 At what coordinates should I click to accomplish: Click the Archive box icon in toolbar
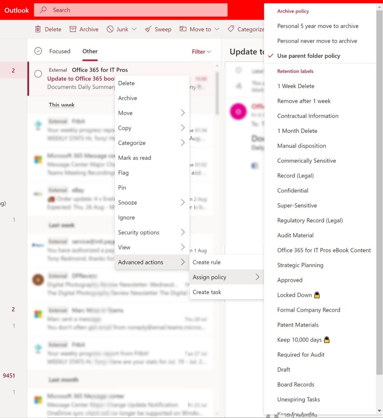(73, 29)
